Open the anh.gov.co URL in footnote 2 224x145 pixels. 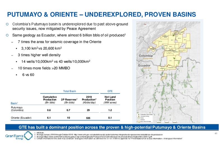coord(118,135)
